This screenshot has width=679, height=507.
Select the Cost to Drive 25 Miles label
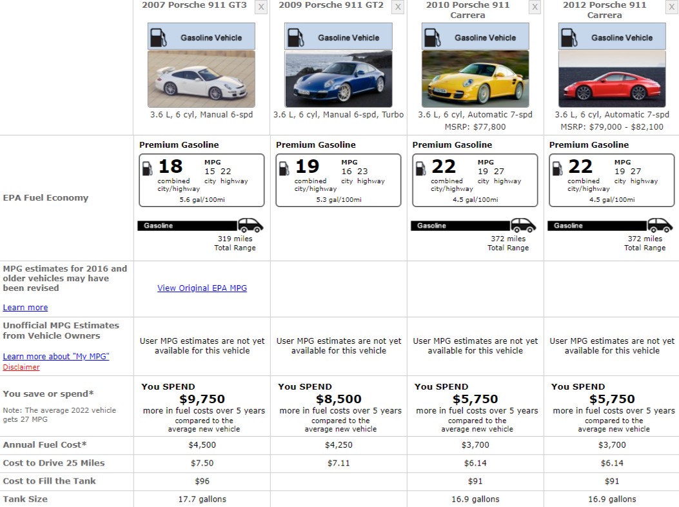tap(54, 463)
